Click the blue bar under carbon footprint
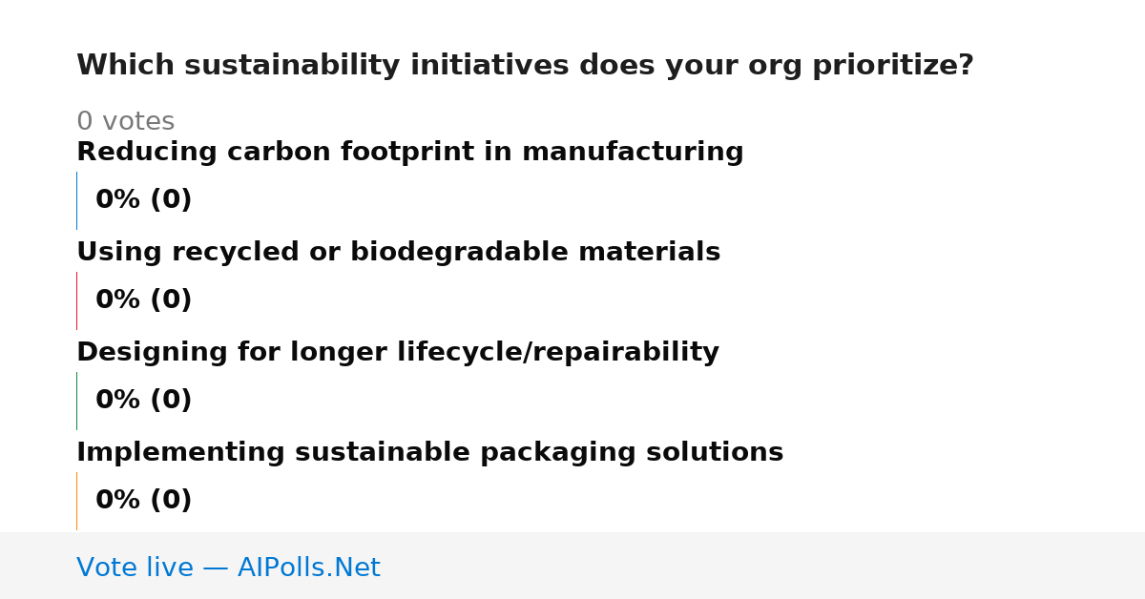 [x=77, y=200]
